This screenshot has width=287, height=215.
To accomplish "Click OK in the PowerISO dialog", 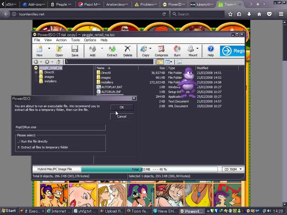I will click(x=122, y=107).
